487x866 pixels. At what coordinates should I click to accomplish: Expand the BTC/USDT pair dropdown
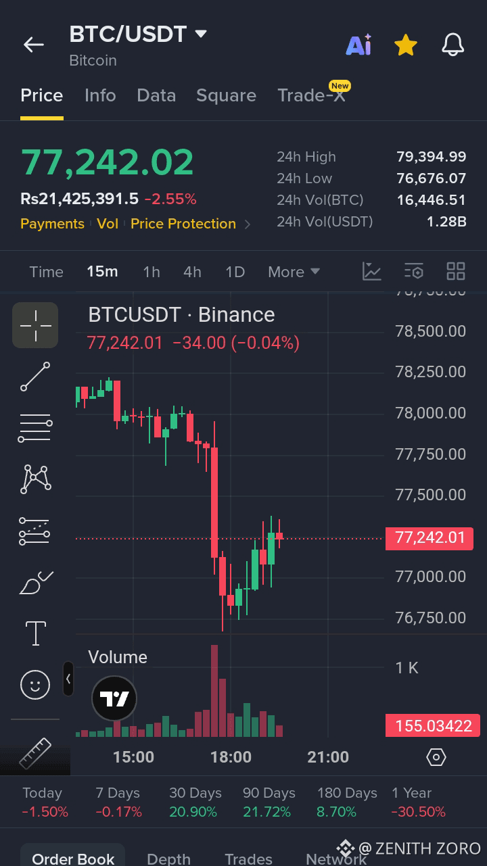click(200, 34)
